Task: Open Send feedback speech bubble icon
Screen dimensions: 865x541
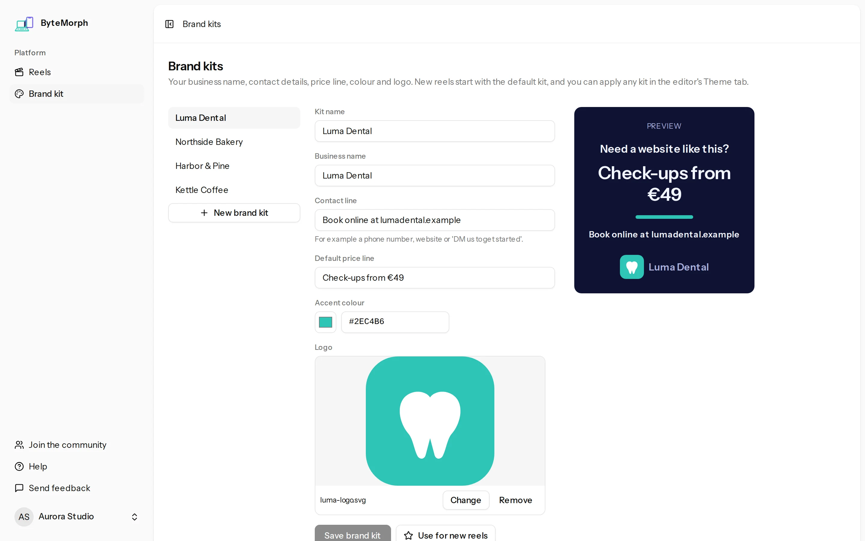Action: point(19,488)
